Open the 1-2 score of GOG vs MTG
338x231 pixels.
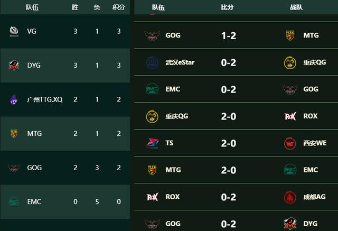click(229, 35)
